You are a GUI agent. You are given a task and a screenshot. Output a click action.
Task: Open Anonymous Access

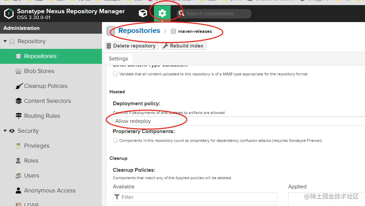[50, 190]
